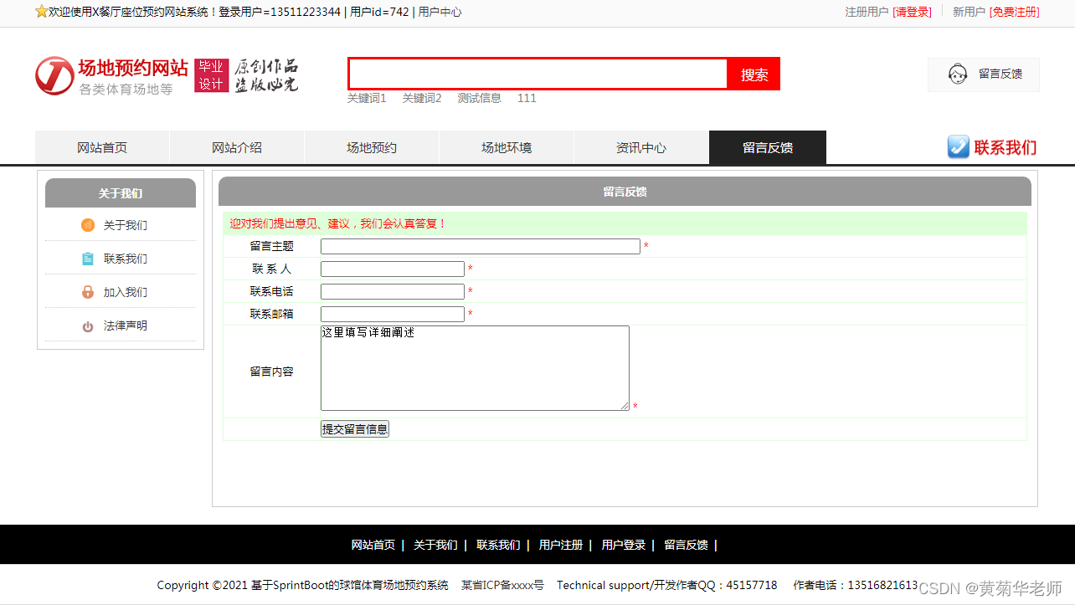Screen dimensions: 1075x605
Task: Click search keyword link 关键词1
Action: pos(367,98)
